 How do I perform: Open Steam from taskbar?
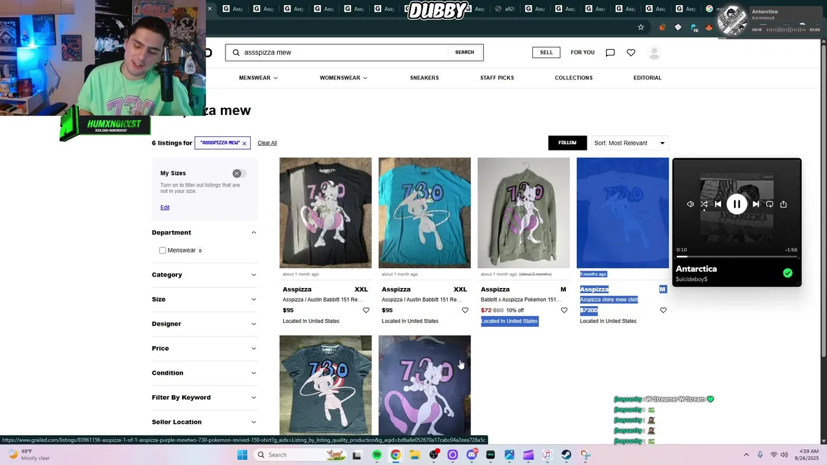[x=566, y=455]
